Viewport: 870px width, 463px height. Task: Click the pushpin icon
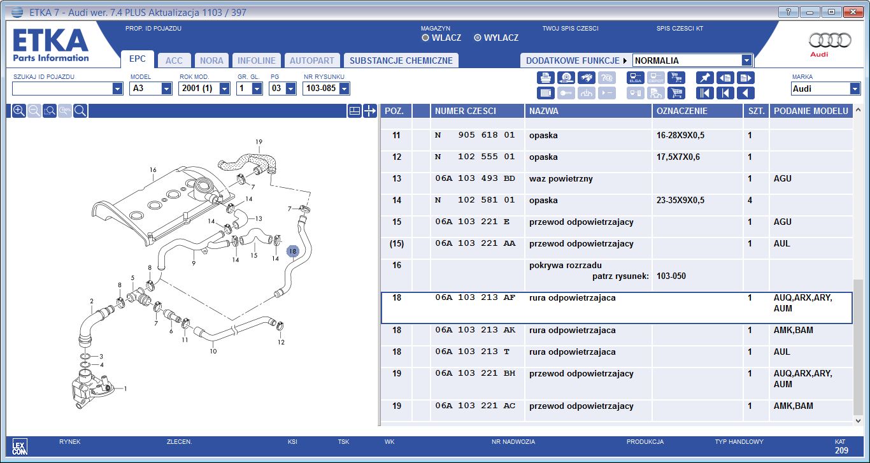[x=704, y=78]
